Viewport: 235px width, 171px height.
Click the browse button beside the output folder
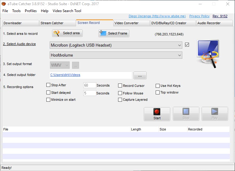pyautogui.click(x=140, y=75)
